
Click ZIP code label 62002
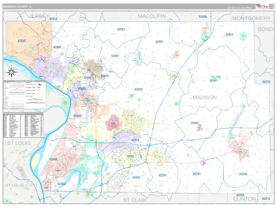(x=57, y=47)
